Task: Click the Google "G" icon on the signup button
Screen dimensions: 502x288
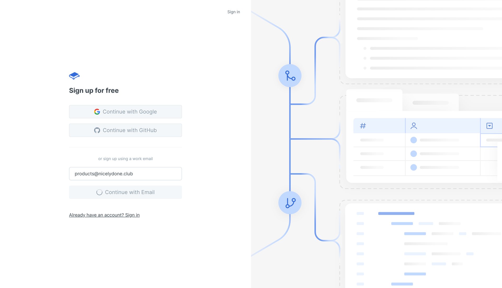Action: point(97,111)
